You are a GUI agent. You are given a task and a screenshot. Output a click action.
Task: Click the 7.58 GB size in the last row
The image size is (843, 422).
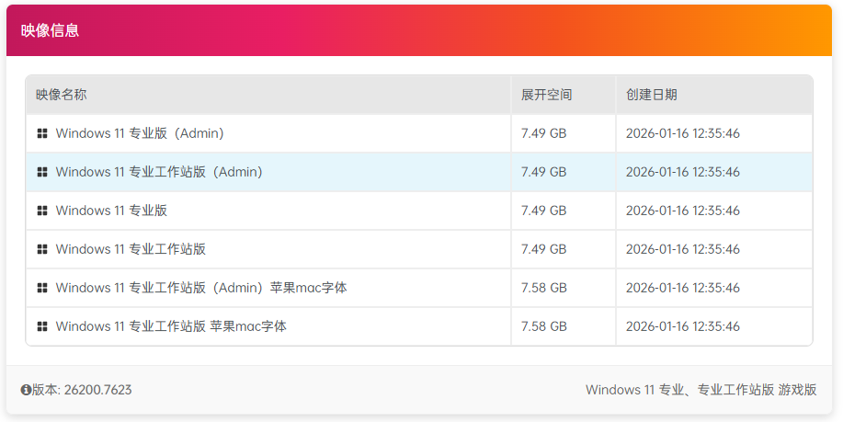(x=543, y=326)
